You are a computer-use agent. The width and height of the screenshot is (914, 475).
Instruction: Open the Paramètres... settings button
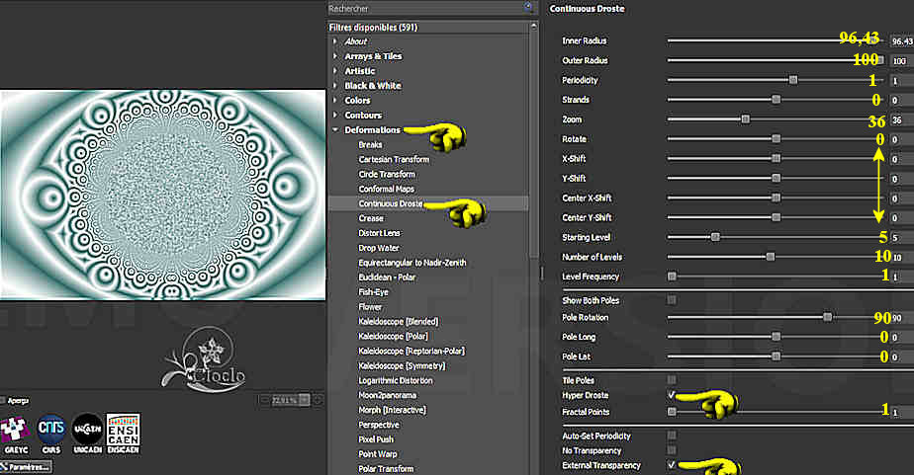(x=25, y=466)
